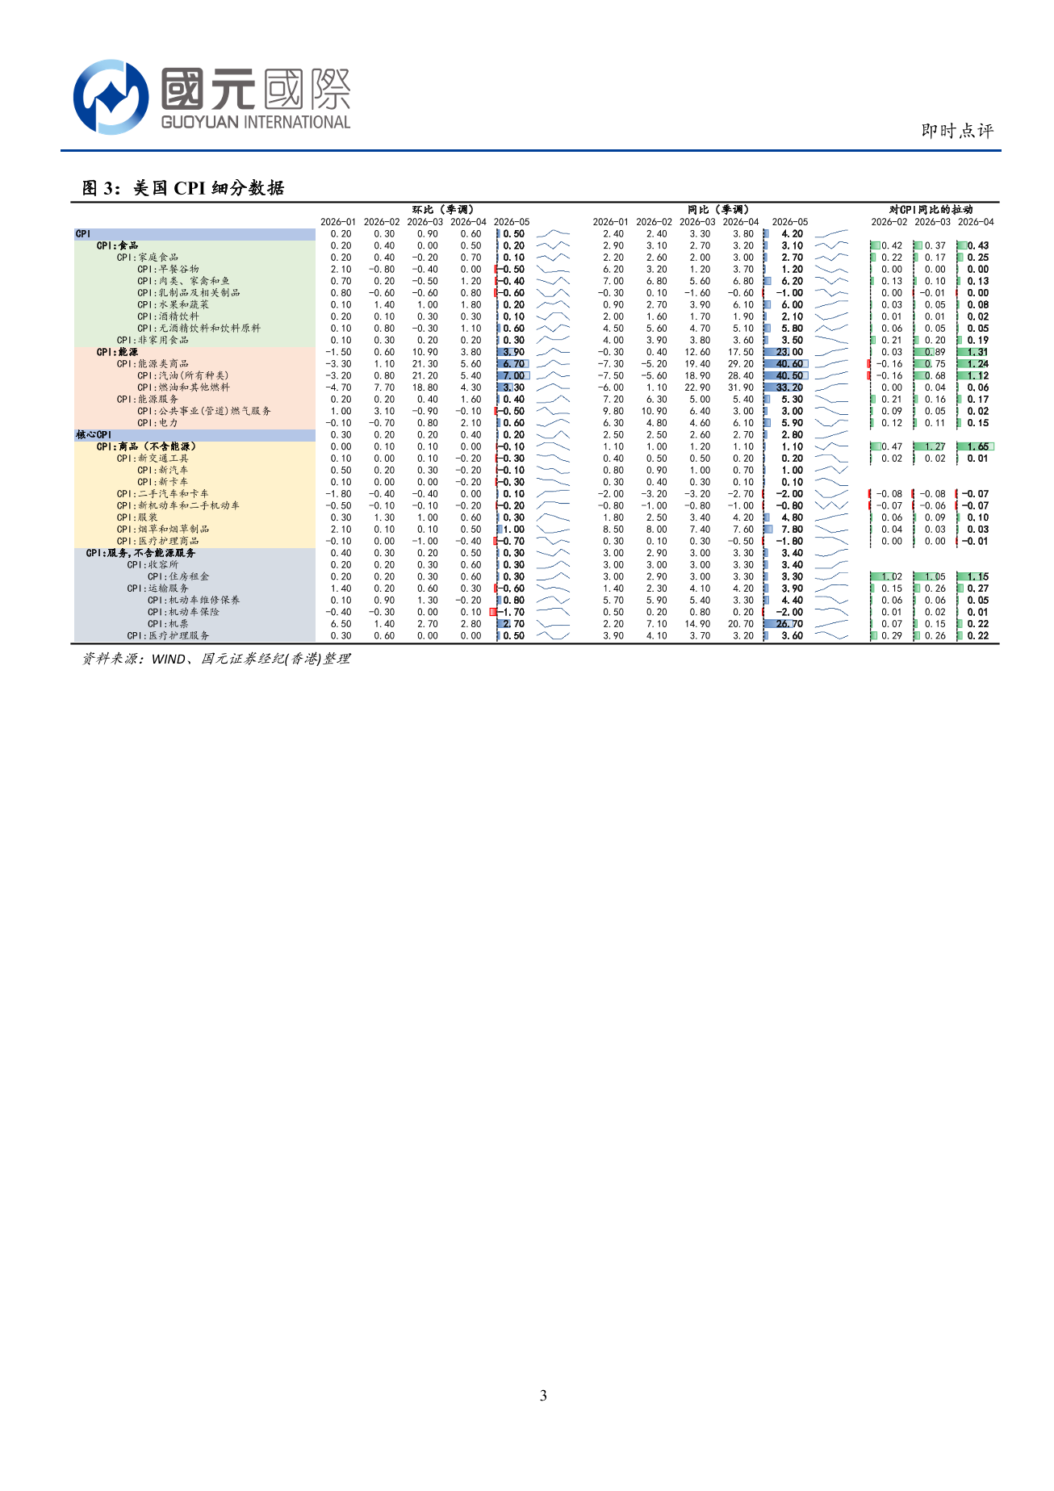Select the CPI:燃油和其他燃料 row label

pos(183,387)
